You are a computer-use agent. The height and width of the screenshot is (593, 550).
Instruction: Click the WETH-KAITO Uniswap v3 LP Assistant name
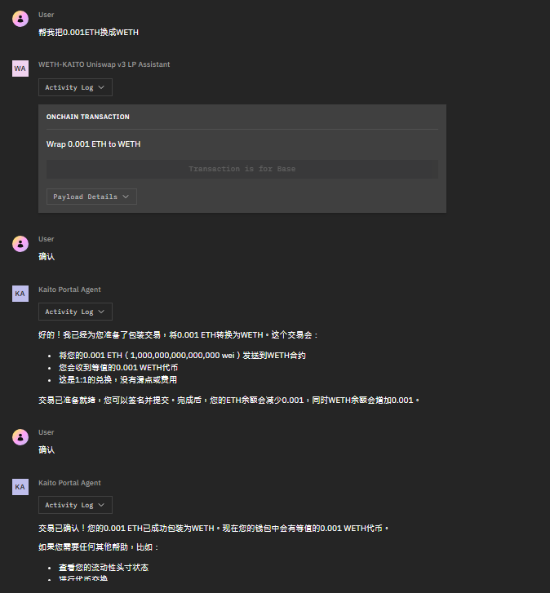(104, 64)
